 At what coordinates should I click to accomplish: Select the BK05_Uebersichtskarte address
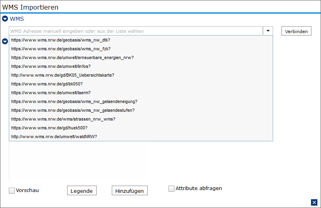point(141,75)
